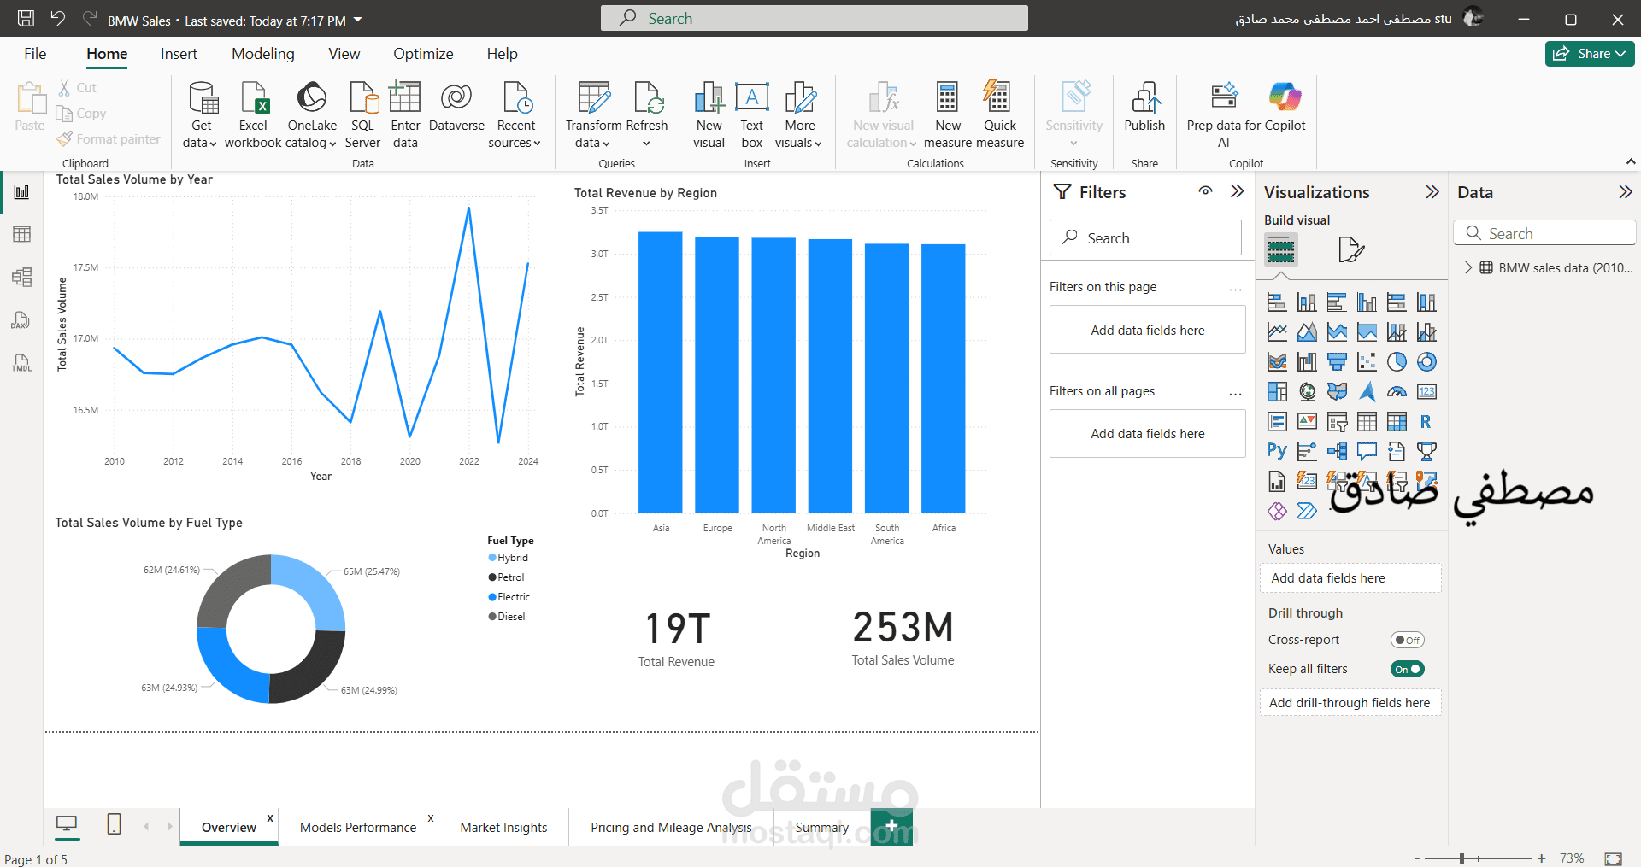
Task: Select the Gauge visual
Action: point(1397,392)
